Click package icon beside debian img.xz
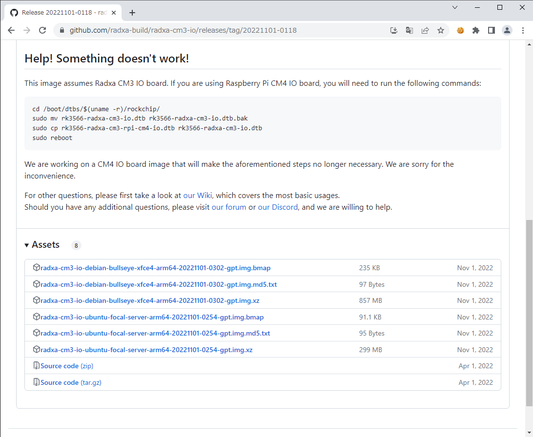Image resolution: width=533 pixels, height=437 pixels. 37,300
